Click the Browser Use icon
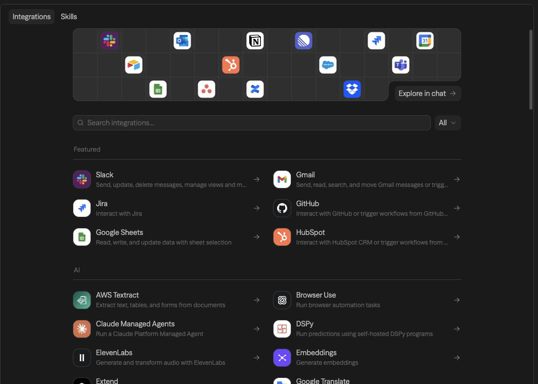This screenshot has height=384, width=538. coord(282,300)
